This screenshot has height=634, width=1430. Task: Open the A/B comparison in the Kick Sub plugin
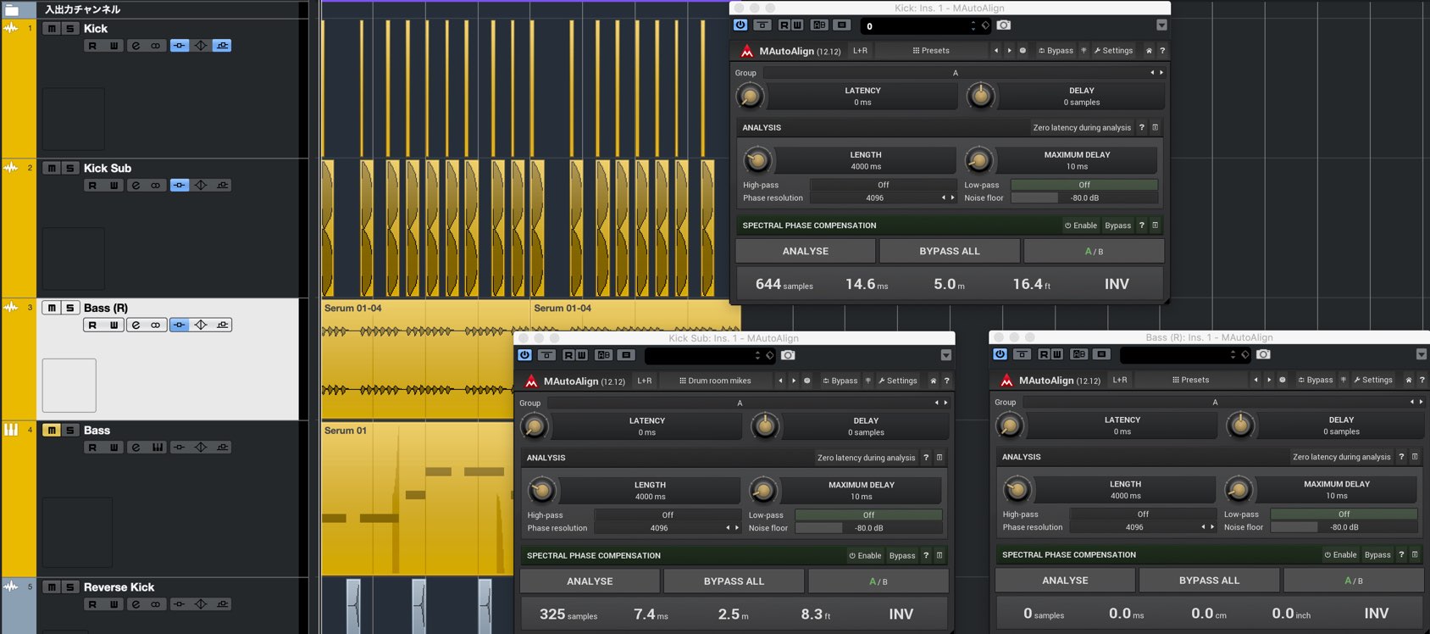pyautogui.click(x=879, y=581)
